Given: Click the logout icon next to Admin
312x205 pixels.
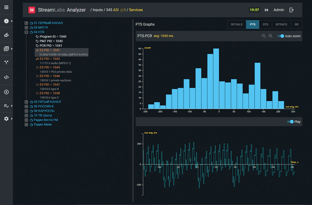Looking at the screenshot, I should click(x=292, y=10).
